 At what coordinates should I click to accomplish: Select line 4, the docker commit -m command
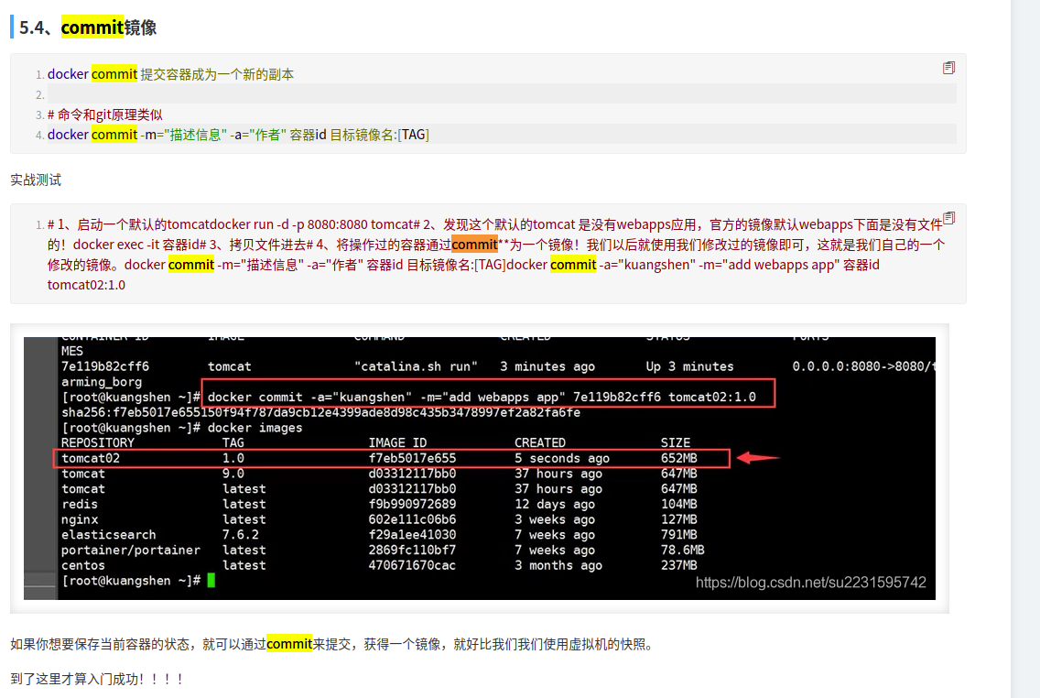[x=238, y=135]
